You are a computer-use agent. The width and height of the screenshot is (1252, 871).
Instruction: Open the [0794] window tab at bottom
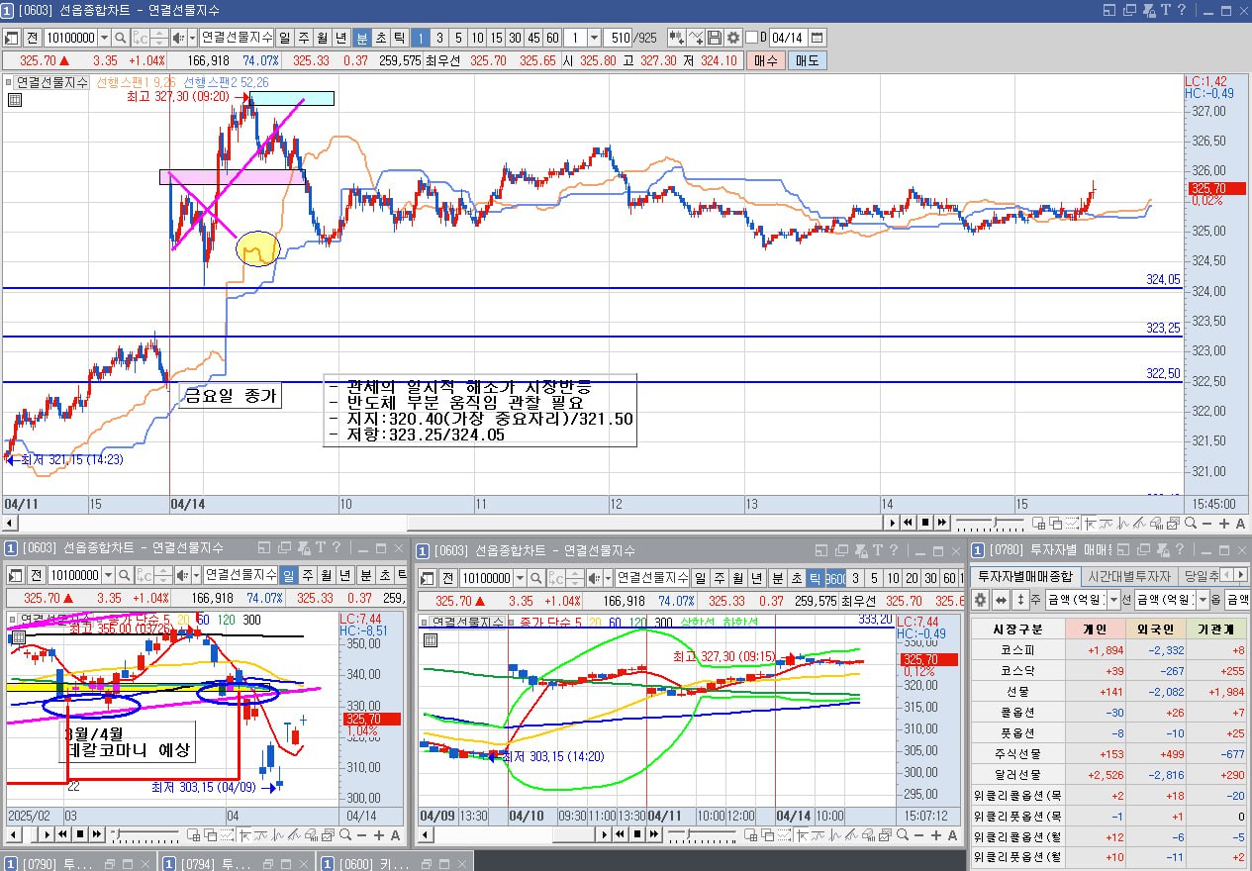(x=236, y=863)
